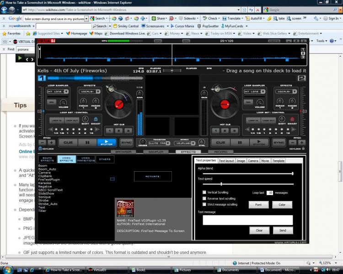This screenshot has height=274, width=343.
Task: Enable the Vertical Scrolling checkbox
Action: tap(204, 193)
